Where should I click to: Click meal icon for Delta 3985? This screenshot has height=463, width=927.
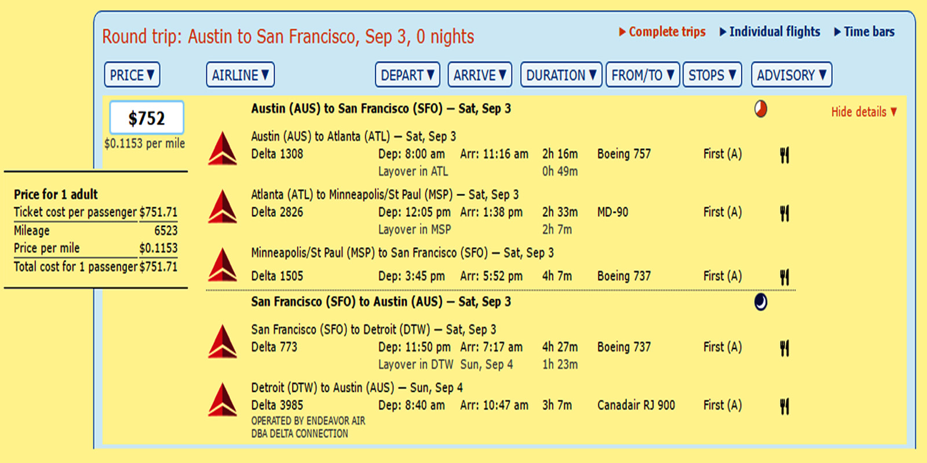(784, 406)
